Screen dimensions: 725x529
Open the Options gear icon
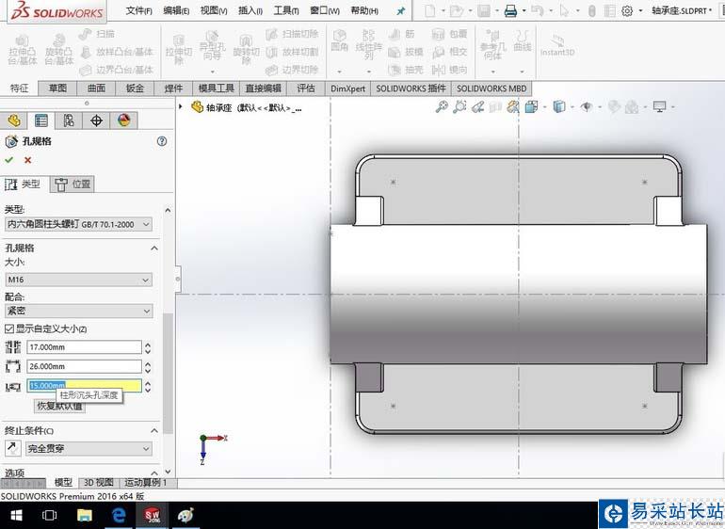point(628,11)
